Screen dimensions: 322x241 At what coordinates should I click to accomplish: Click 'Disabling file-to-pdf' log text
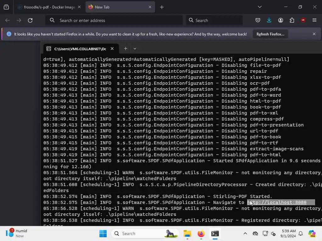(251, 65)
